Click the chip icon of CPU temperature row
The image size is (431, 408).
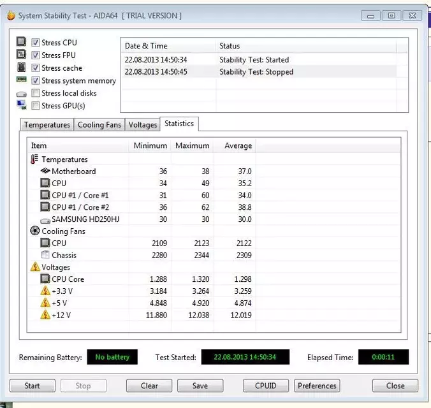[45, 183]
